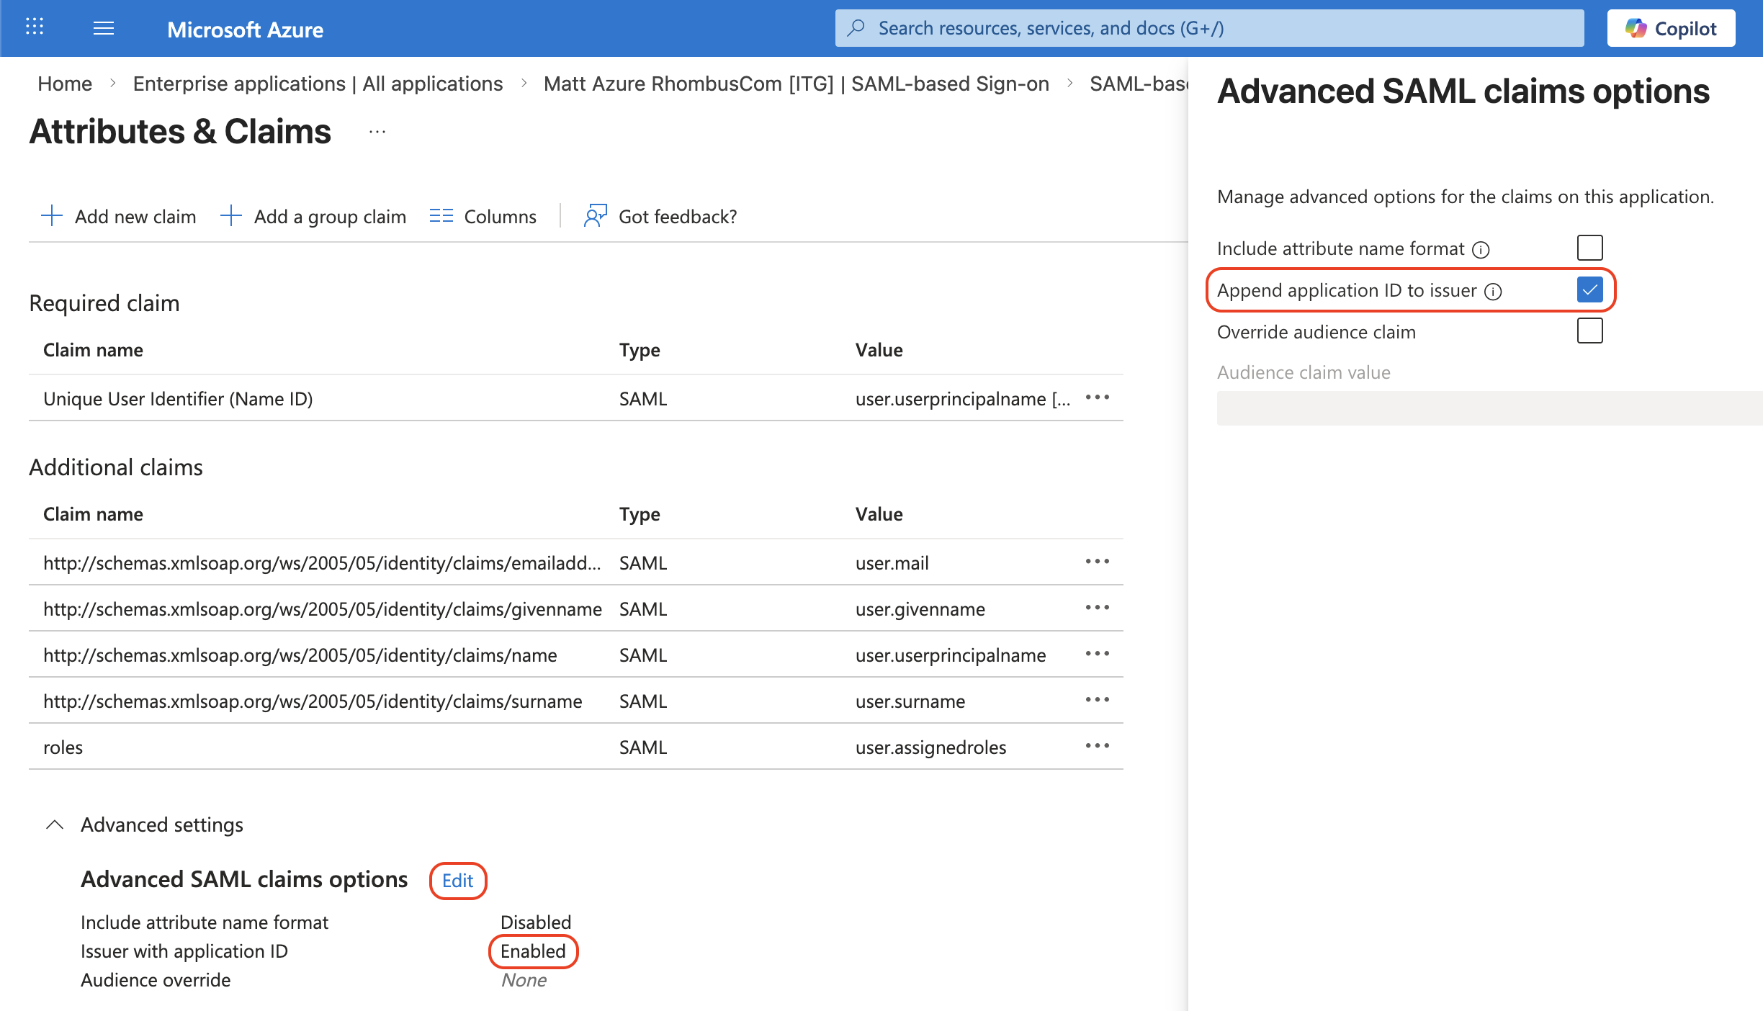Image resolution: width=1763 pixels, height=1011 pixels.
Task: Click Add new claim
Action: pos(118,216)
